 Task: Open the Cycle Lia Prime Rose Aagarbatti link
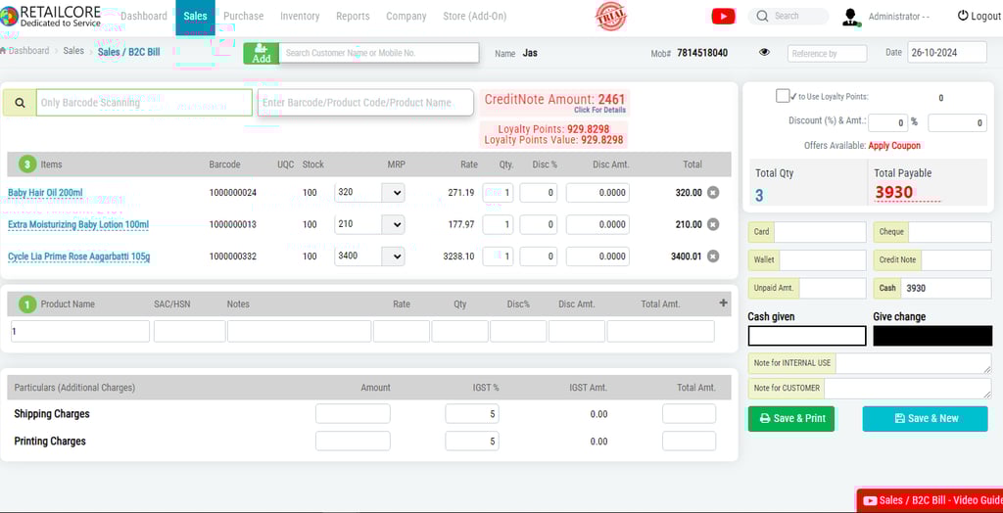(x=78, y=256)
